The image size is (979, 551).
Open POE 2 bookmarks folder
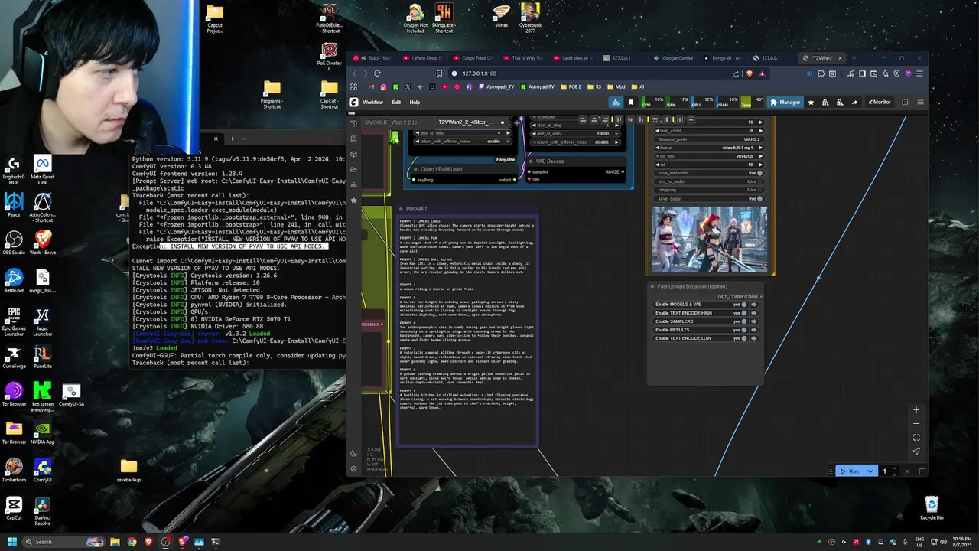tap(571, 86)
